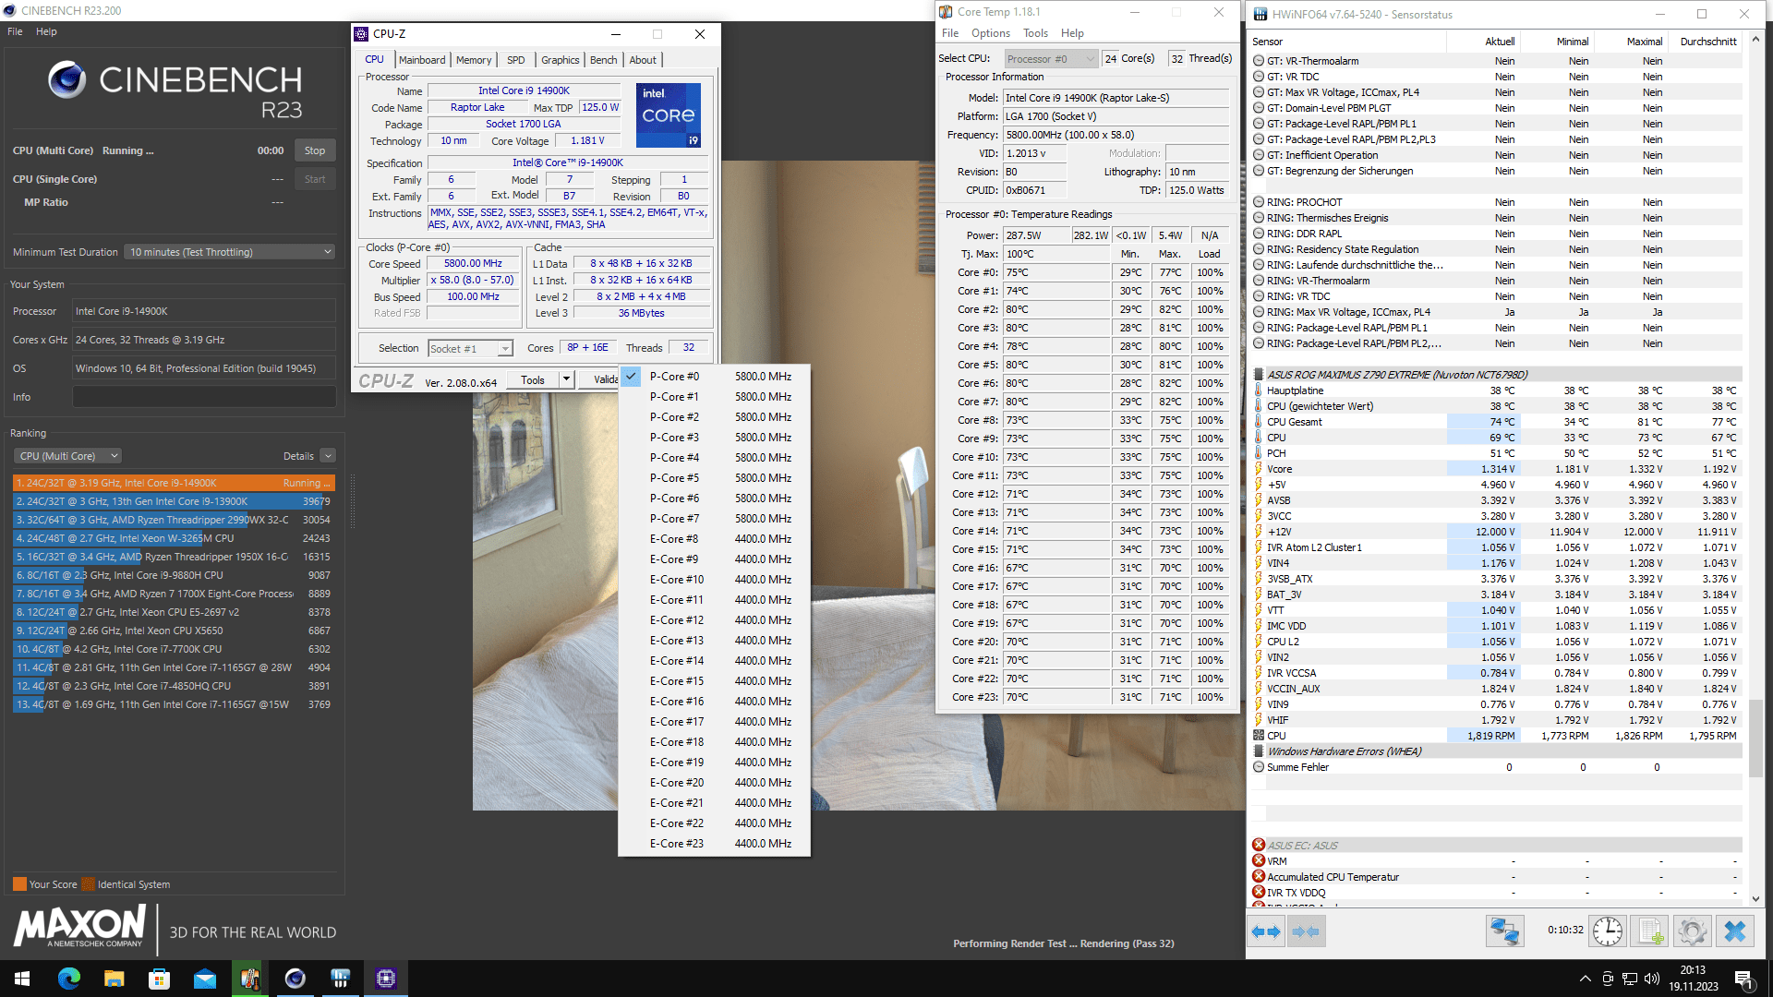The image size is (1773, 997).
Task: Click blue X close sensors icon in HWiNFO
Action: [x=1734, y=931]
